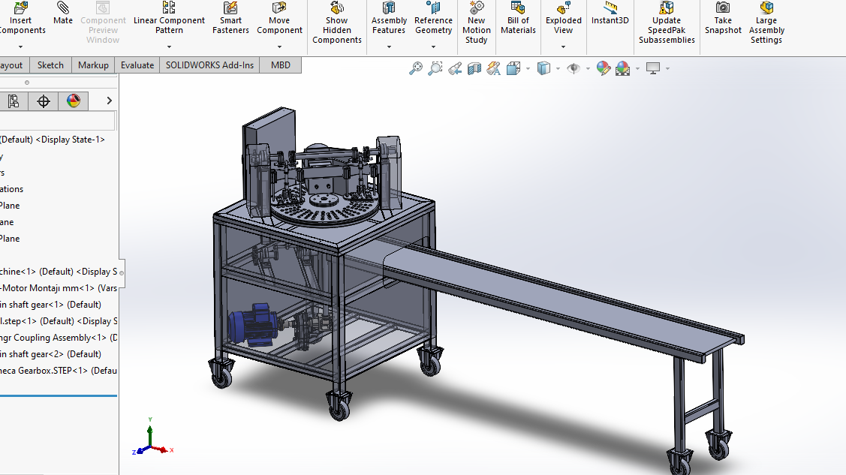Open the ConfigurationManager panel tab icon
846x475 pixels.
click(x=14, y=101)
